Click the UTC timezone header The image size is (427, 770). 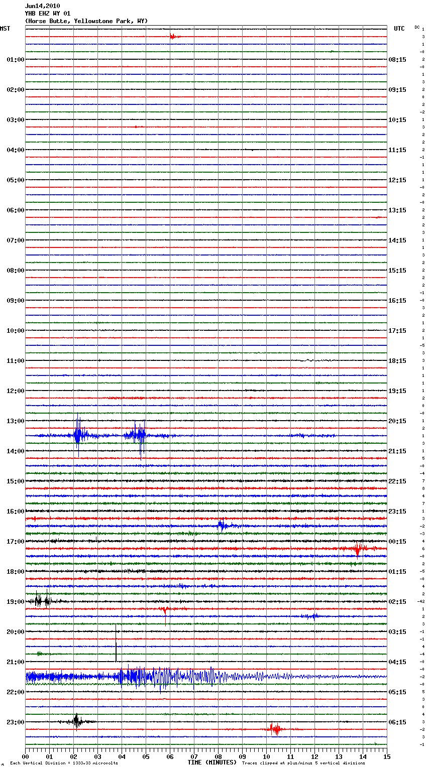point(399,29)
